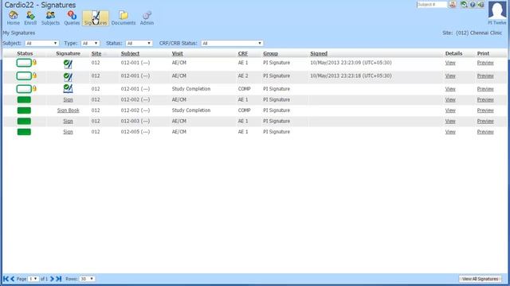Click green status box for 012-003 row
Viewport: 510px width, 286px height.
(24, 121)
